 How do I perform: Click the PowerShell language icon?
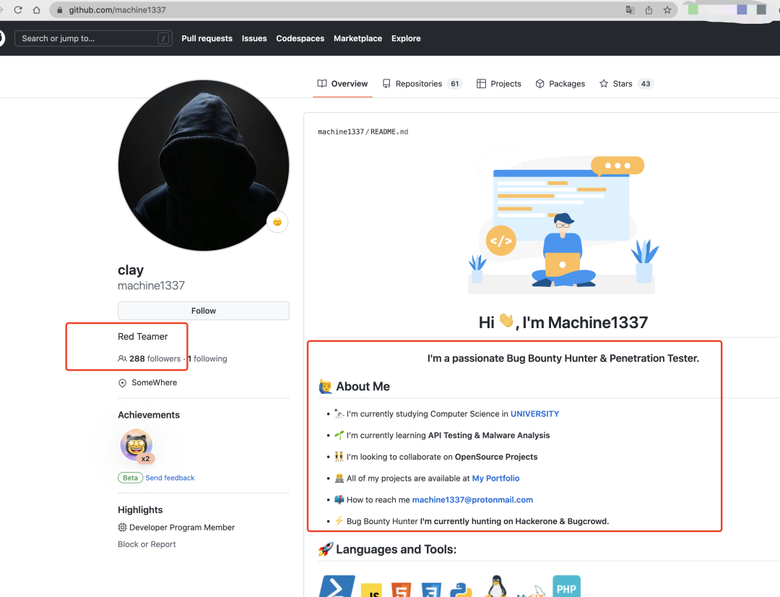(x=337, y=586)
